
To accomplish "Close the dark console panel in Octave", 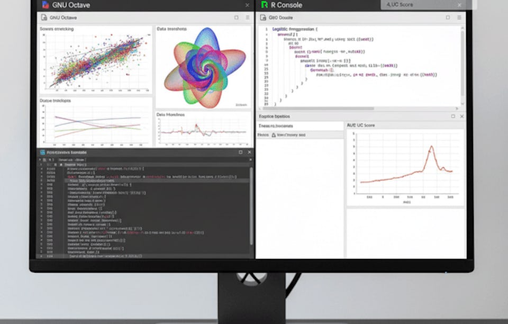I will coord(249,152).
